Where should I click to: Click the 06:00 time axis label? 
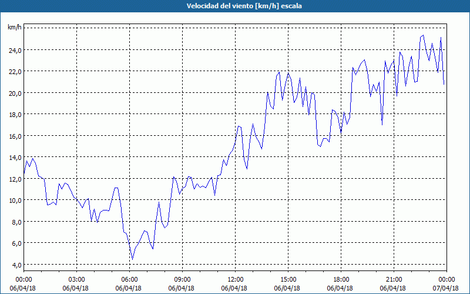coord(129,280)
